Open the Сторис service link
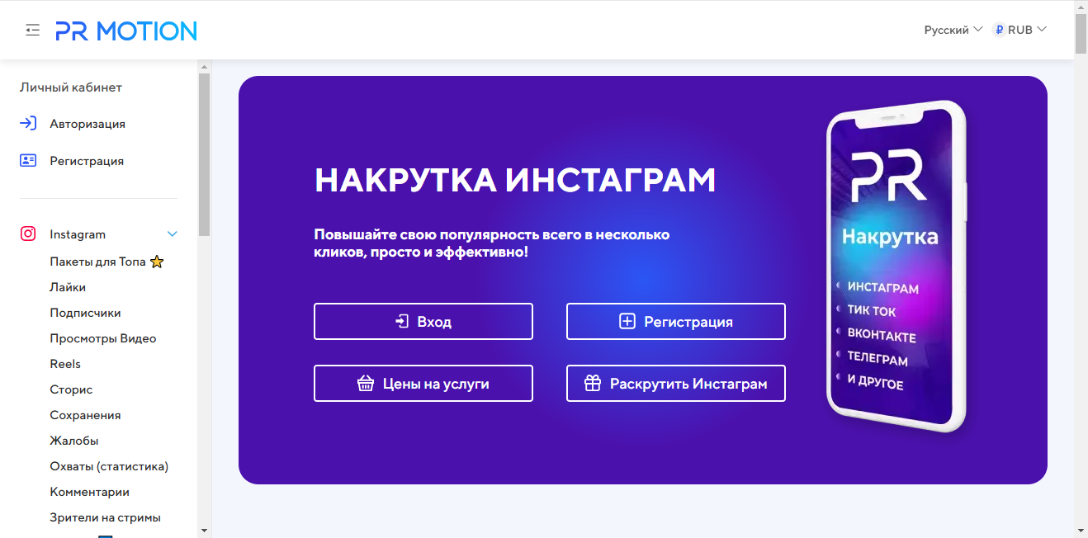The image size is (1088, 538). click(71, 389)
